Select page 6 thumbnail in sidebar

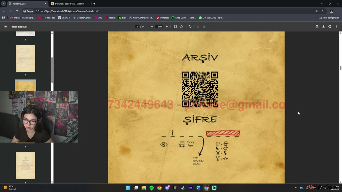25,85
